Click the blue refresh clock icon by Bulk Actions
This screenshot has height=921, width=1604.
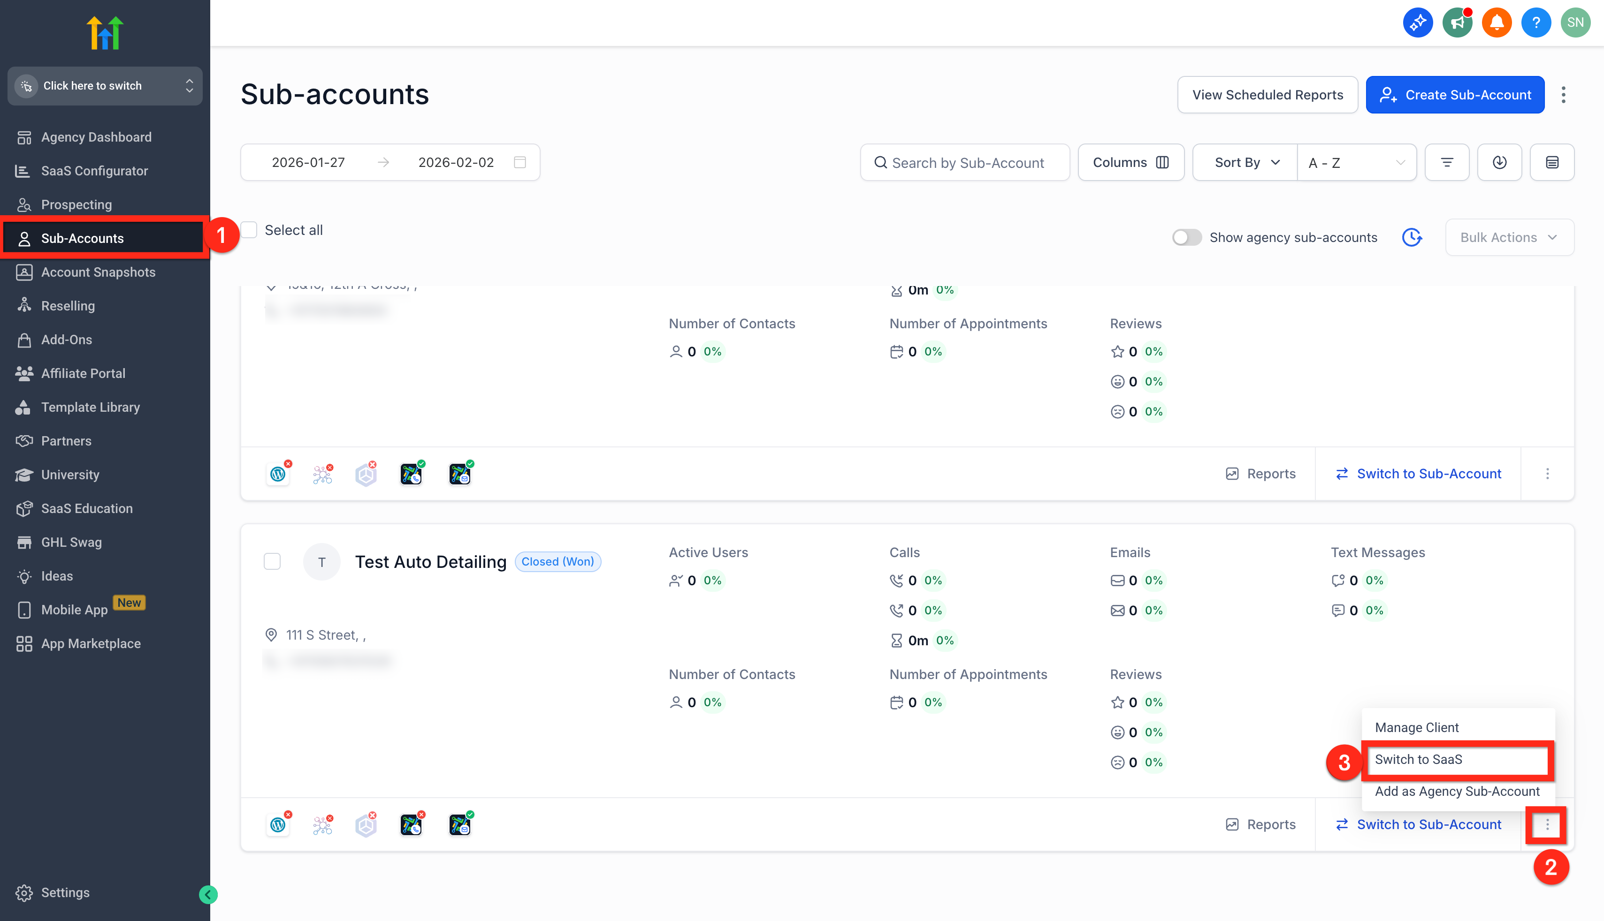[1412, 237]
